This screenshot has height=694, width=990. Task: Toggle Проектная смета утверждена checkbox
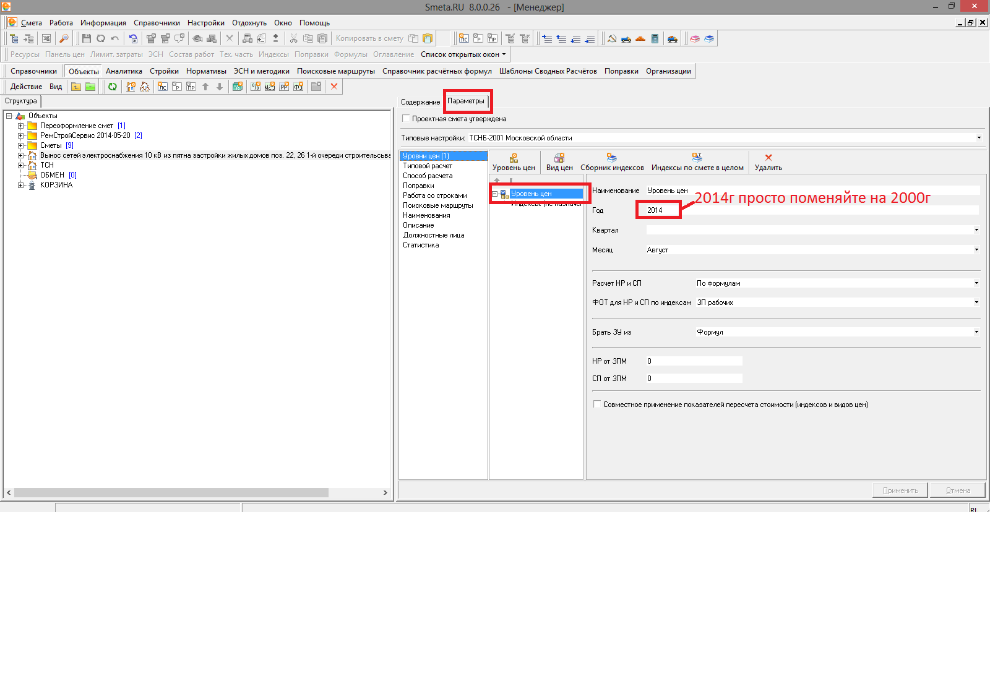pos(407,119)
